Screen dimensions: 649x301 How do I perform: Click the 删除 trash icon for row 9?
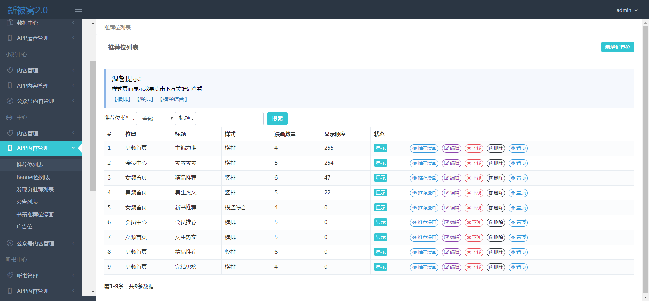pos(491,267)
